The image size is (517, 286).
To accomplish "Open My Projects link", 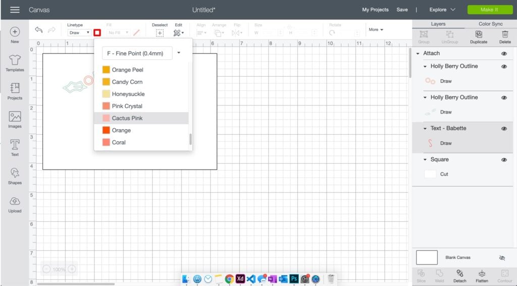I will point(375,10).
